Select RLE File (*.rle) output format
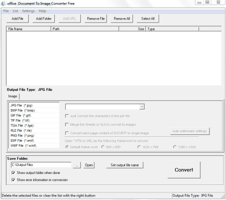The height and width of the screenshot is (200, 226). [x=34, y=130]
